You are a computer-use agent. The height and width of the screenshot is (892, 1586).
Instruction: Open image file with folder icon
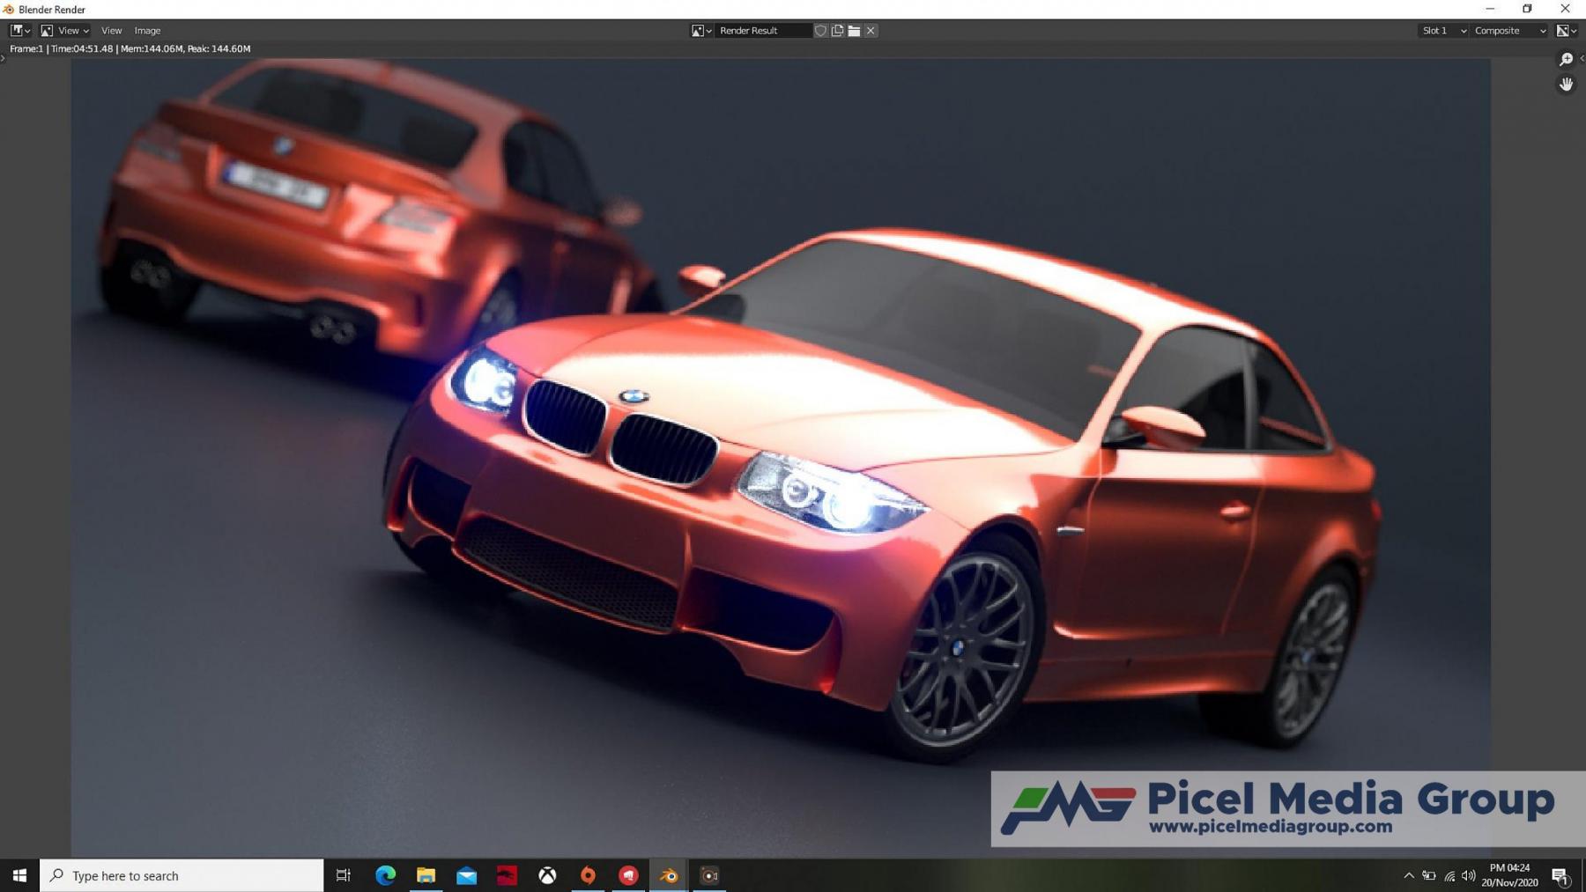coord(854,31)
